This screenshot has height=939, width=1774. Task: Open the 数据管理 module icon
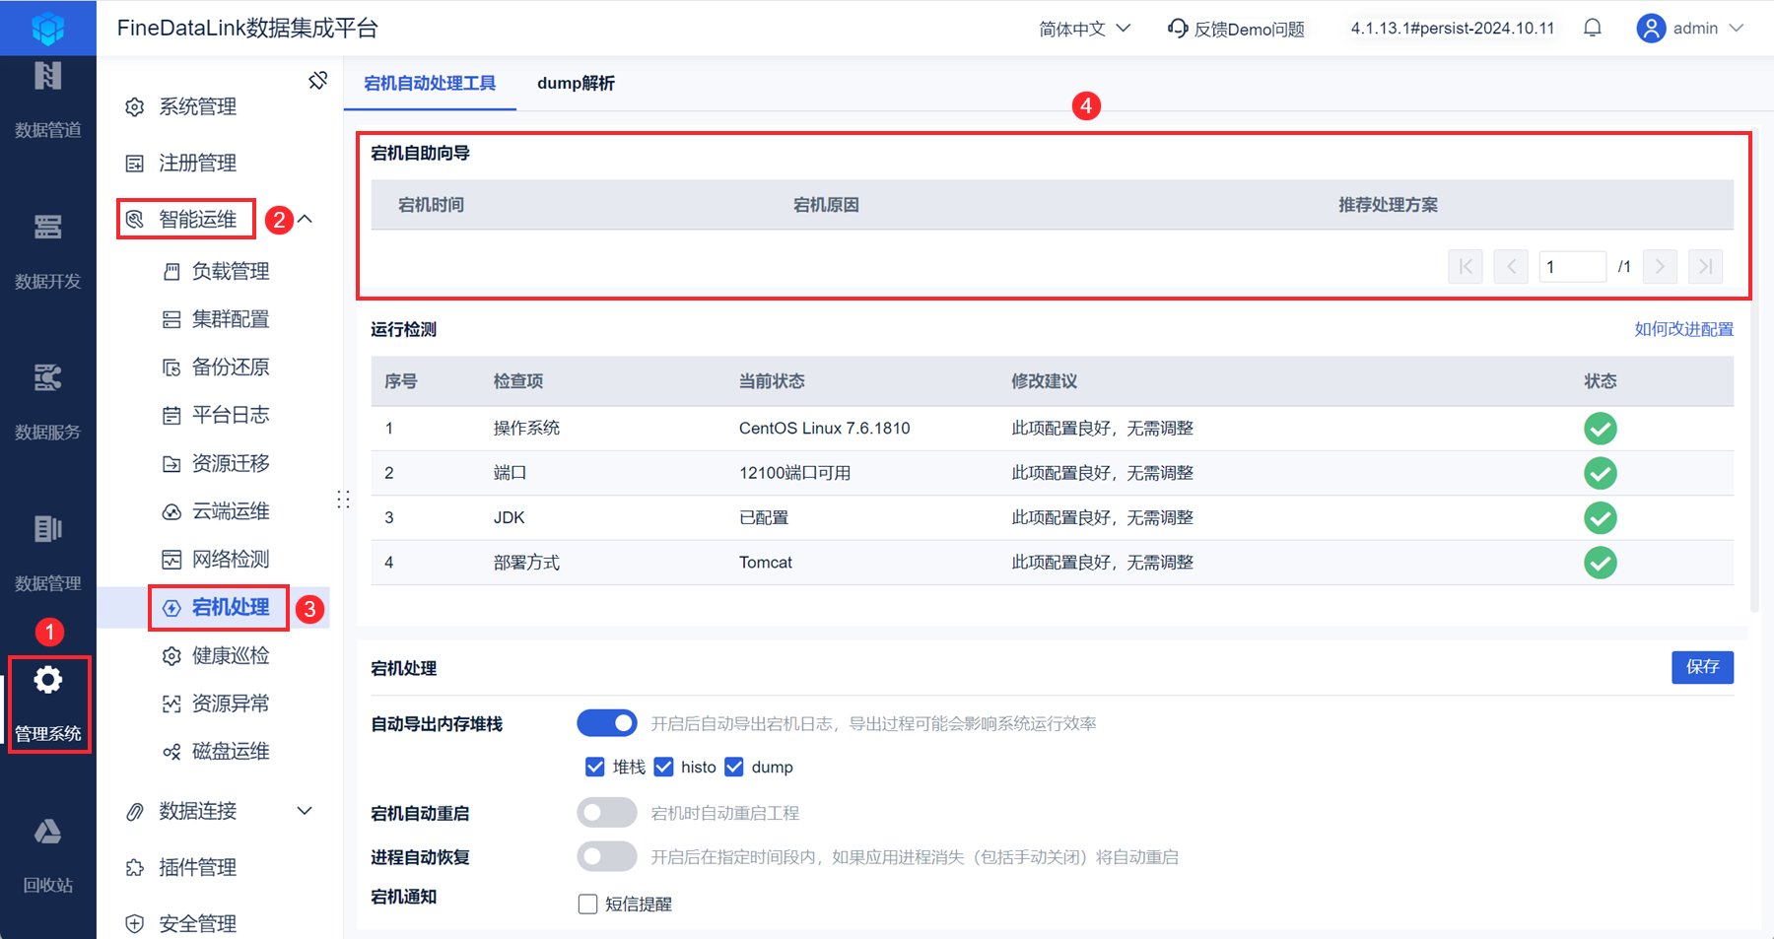click(x=47, y=529)
